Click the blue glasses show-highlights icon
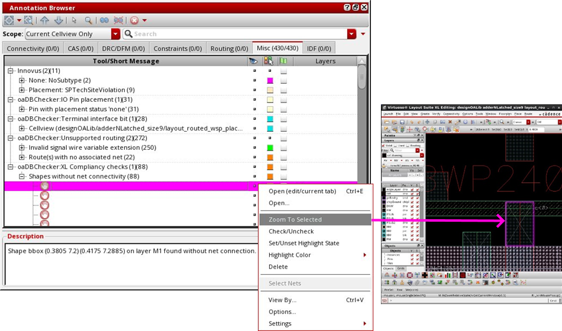The image size is (562, 331). [x=104, y=21]
